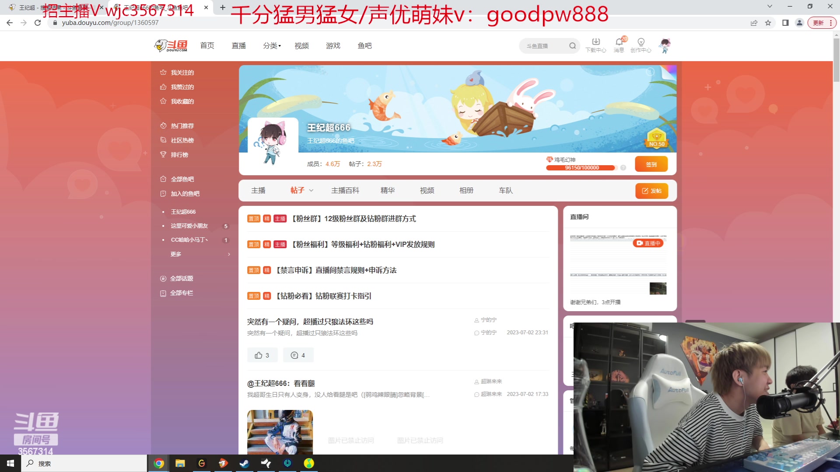Open new browser tab
The height and width of the screenshot is (472, 840).
click(x=223, y=7)
